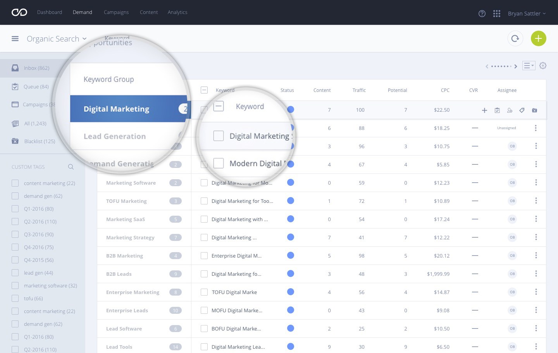Viewport: 558px width, 353px height.
Task: Click the refresh icon
Action: (515, 38)
